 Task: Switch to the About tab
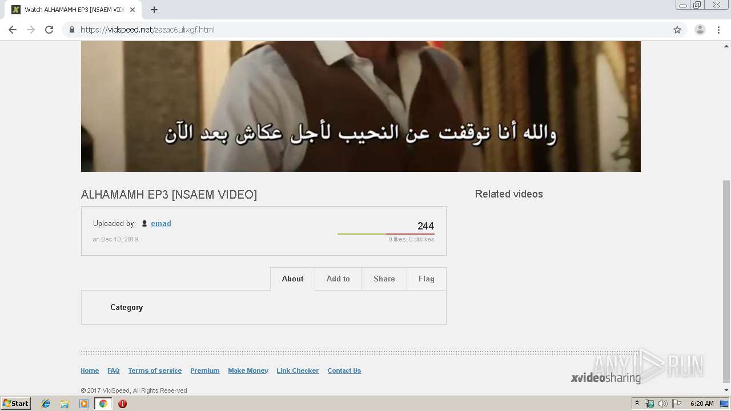click(x=292, y=279)
